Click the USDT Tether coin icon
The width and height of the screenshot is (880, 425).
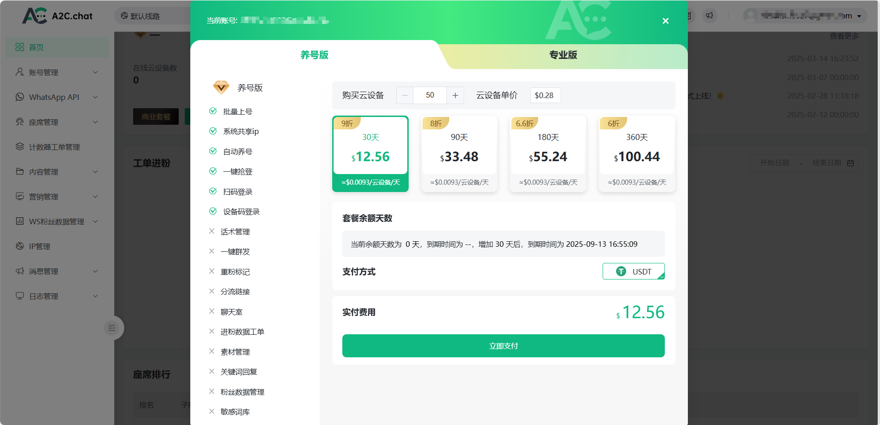coord(621,272)
